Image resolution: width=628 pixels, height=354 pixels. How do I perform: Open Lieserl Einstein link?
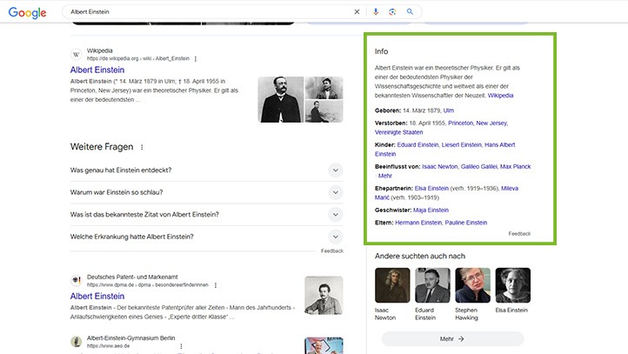coord(462,144)
